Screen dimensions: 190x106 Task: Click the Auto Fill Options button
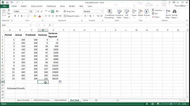tap(60, 82)
